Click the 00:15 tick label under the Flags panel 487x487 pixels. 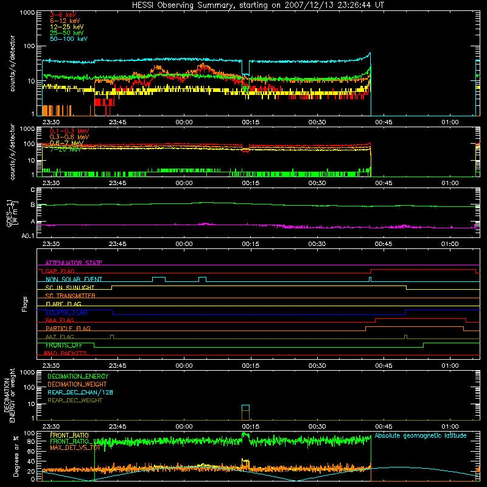(250, 366)
